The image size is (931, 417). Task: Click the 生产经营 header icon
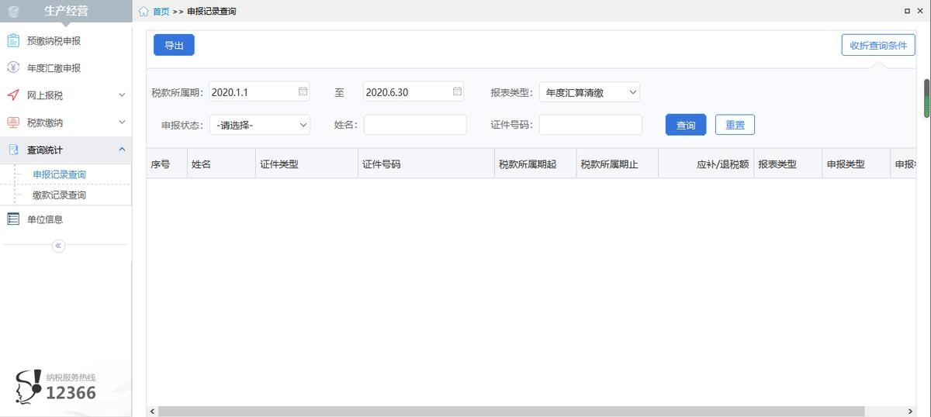pyautogui.click(x=13, y=11)
